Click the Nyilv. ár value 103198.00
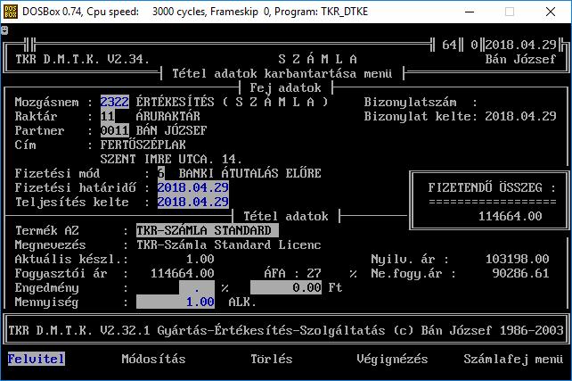 click(x=517, y=259)
